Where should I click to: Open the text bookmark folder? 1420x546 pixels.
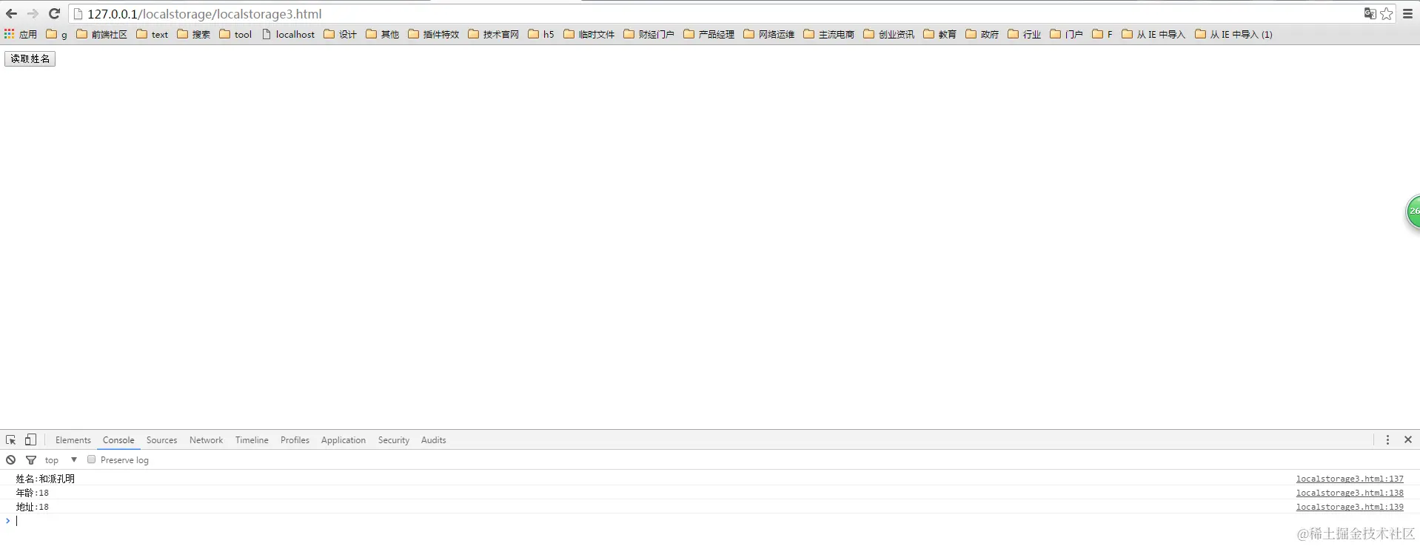coord(153,34)
